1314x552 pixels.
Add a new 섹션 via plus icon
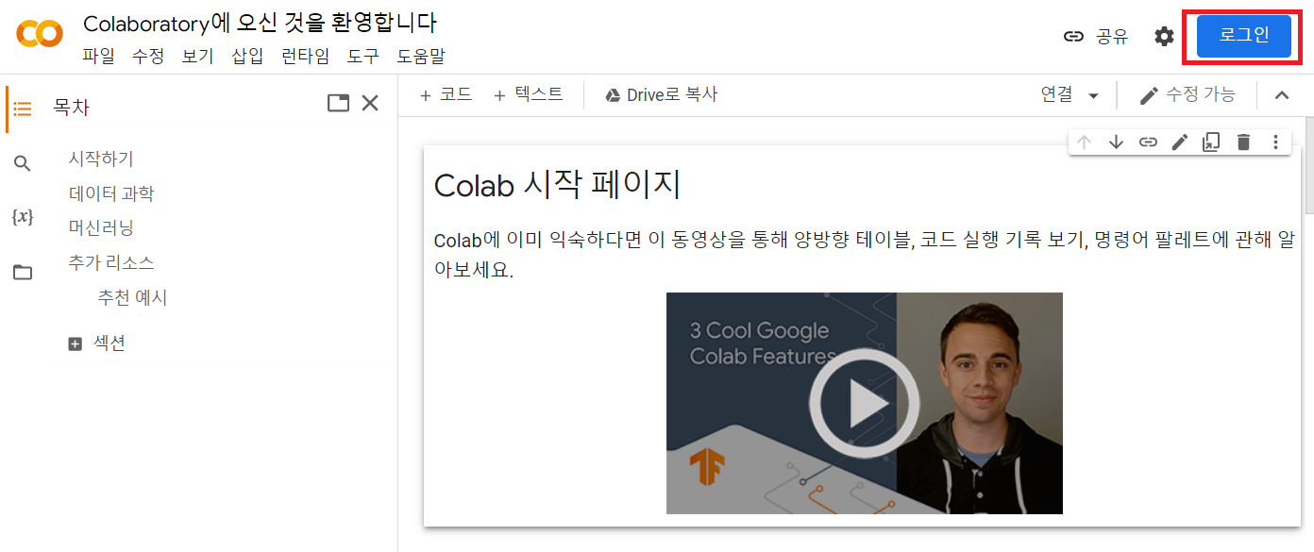pos(76,344)
